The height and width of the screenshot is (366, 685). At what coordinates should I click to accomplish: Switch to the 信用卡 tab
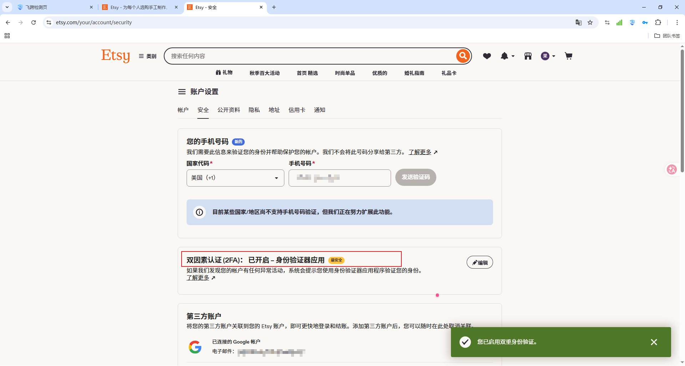[x=297, y=110]
